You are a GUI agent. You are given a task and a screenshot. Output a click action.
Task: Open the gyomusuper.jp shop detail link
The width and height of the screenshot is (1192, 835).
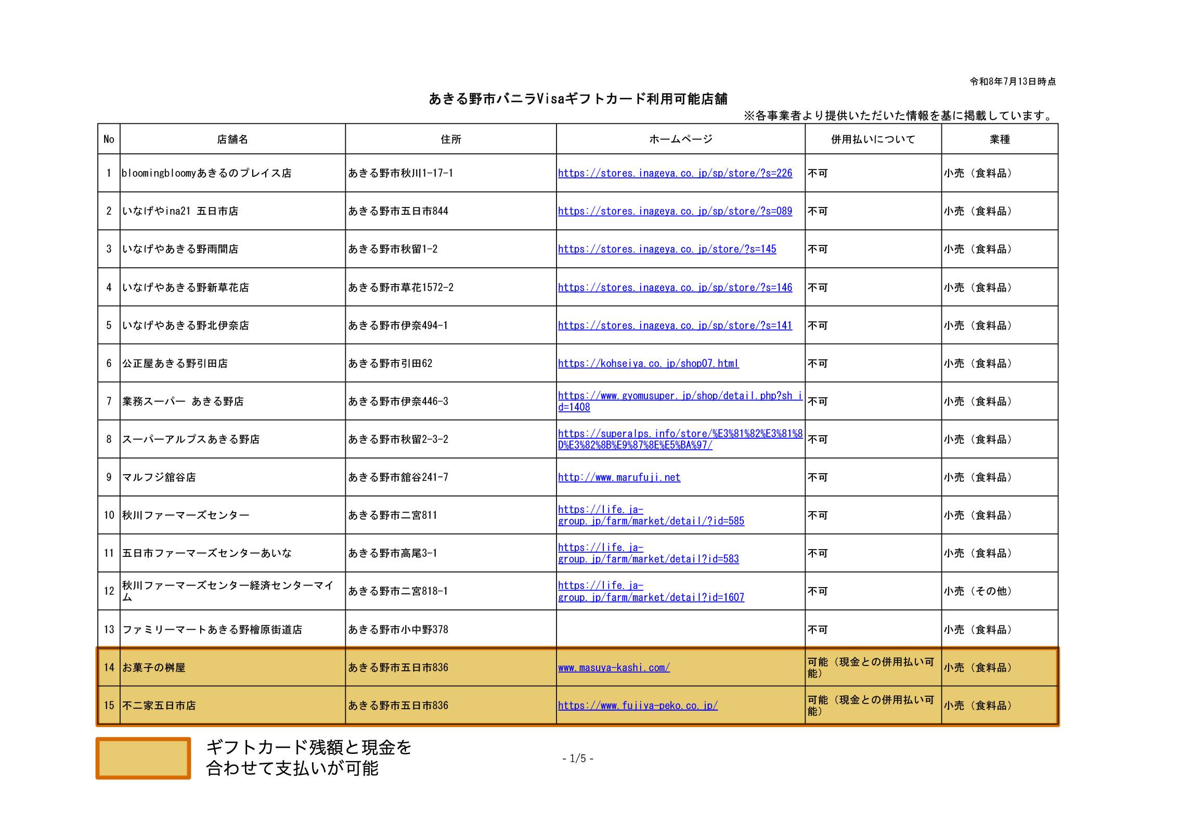pyautogui.click(x=680, y=401)
